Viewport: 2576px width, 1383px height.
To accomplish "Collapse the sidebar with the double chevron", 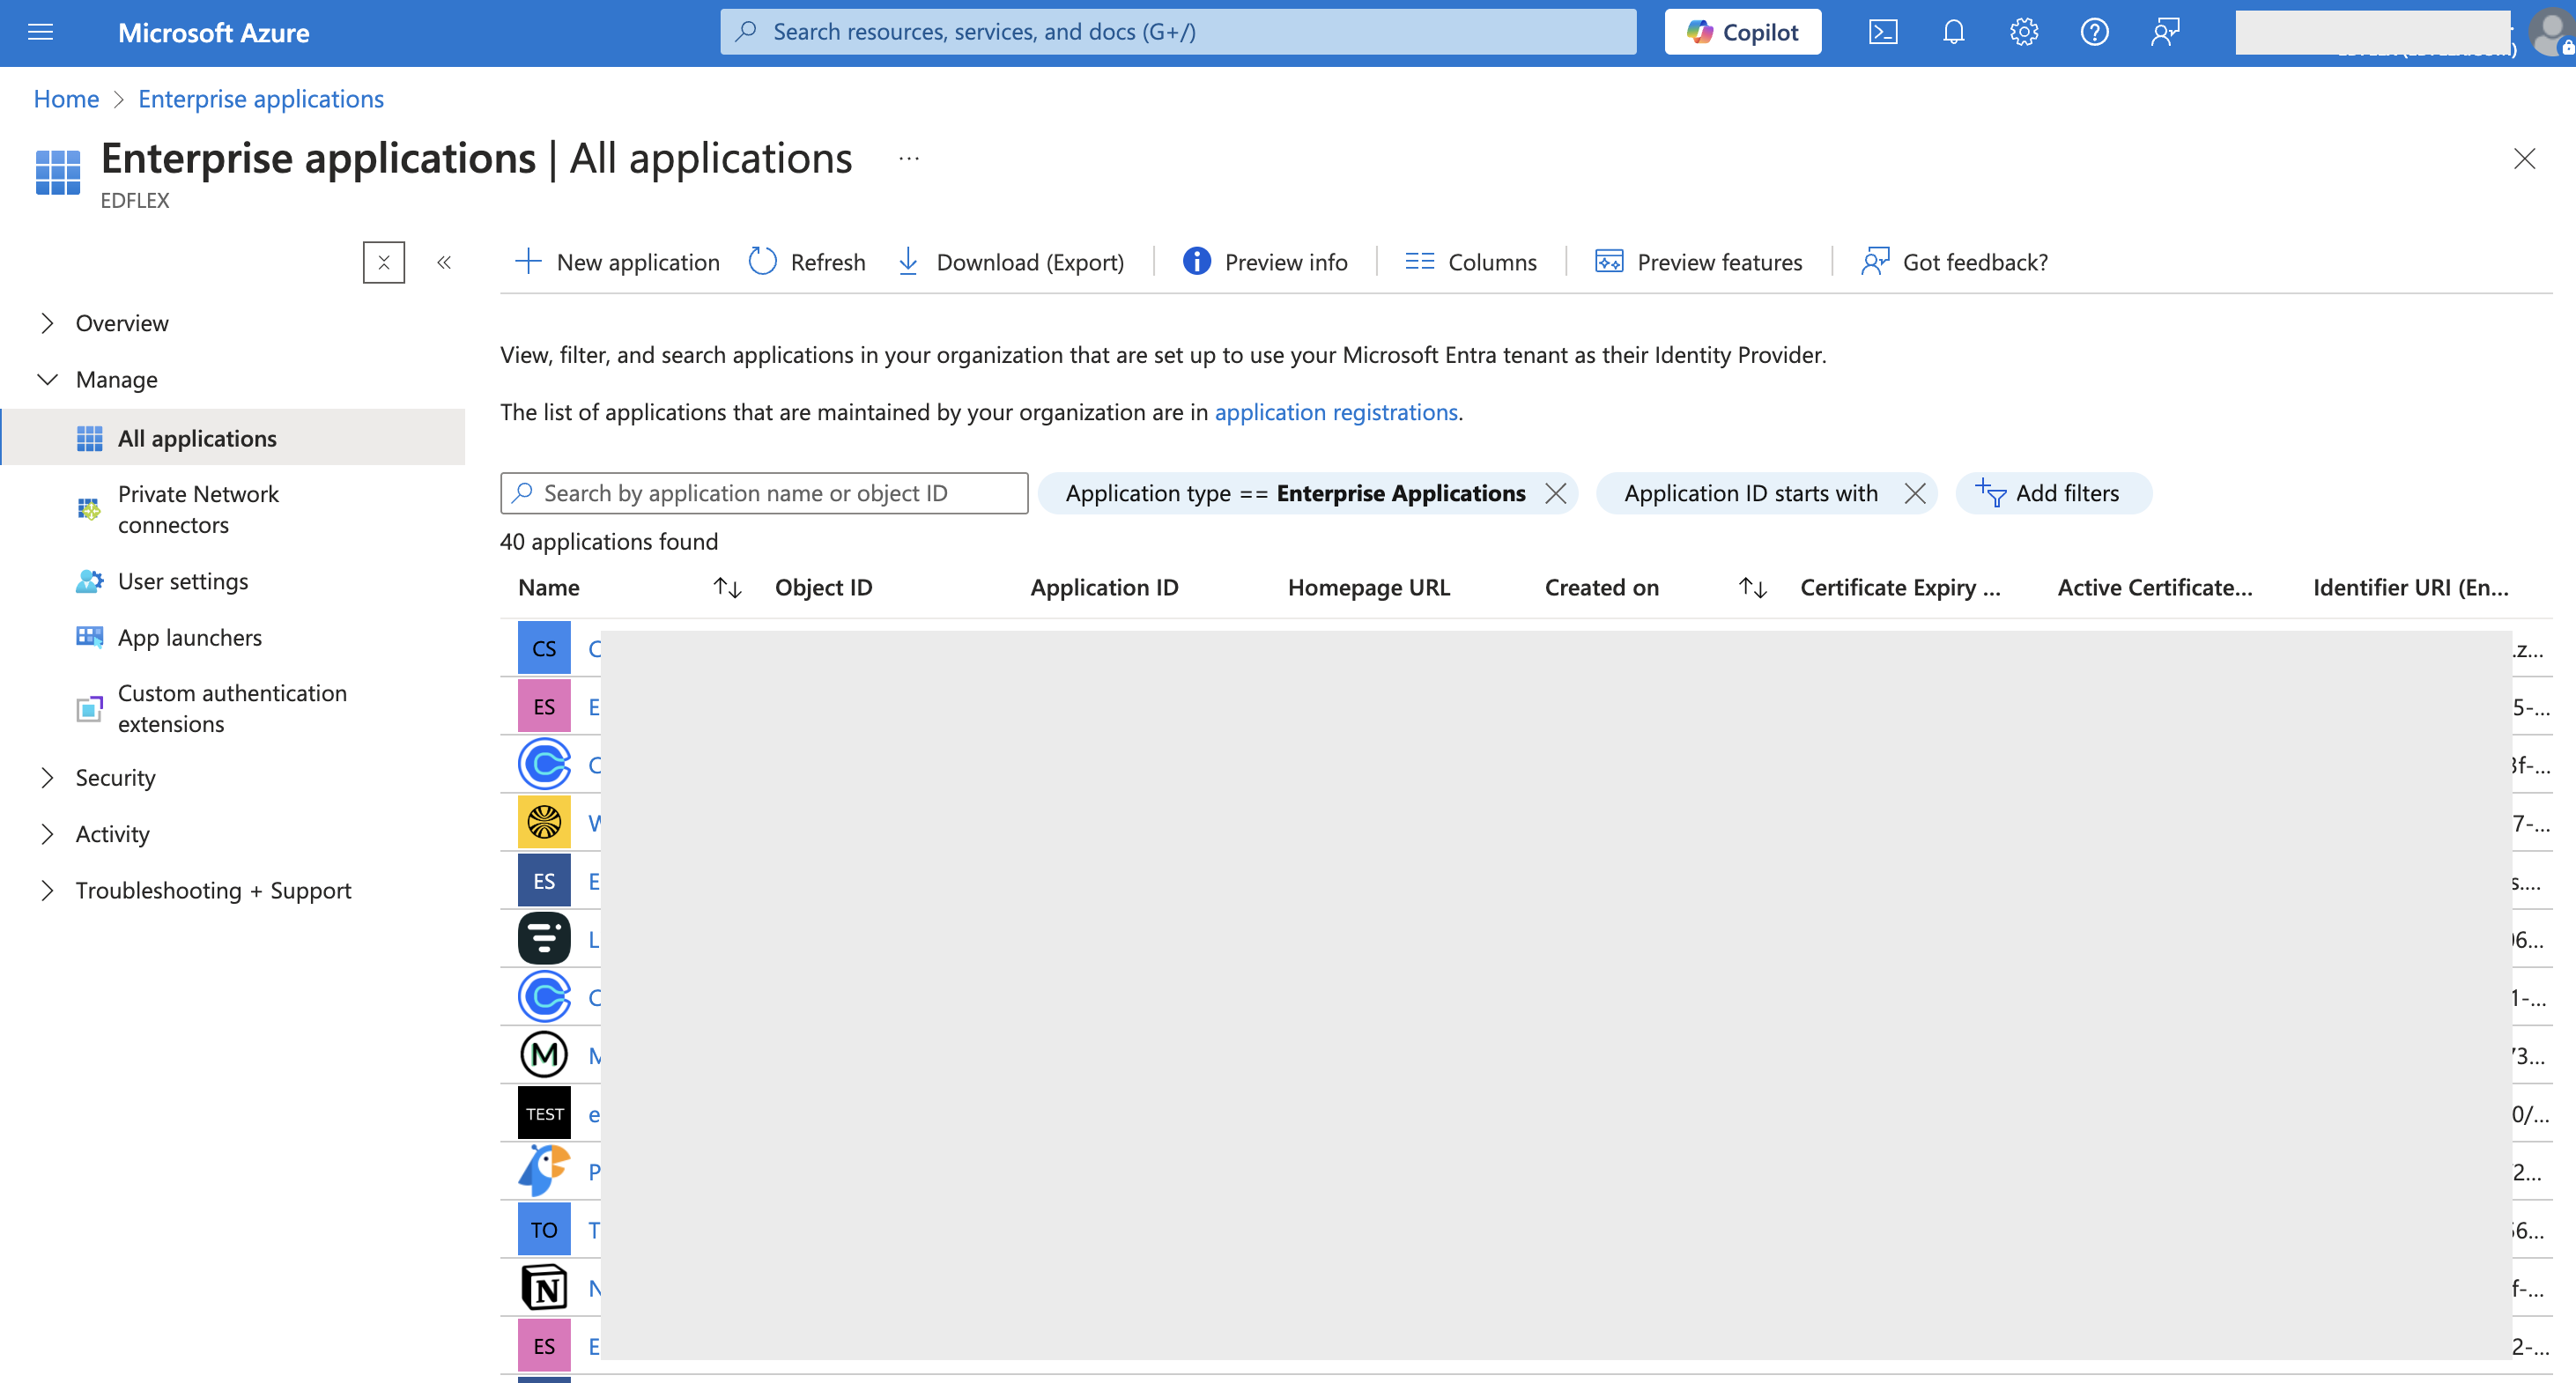I will 444,262.
